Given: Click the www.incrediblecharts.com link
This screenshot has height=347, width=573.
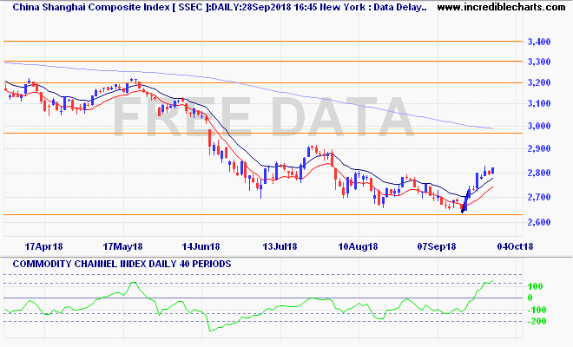Looking at the screenshot, I should tap(497, 7).
